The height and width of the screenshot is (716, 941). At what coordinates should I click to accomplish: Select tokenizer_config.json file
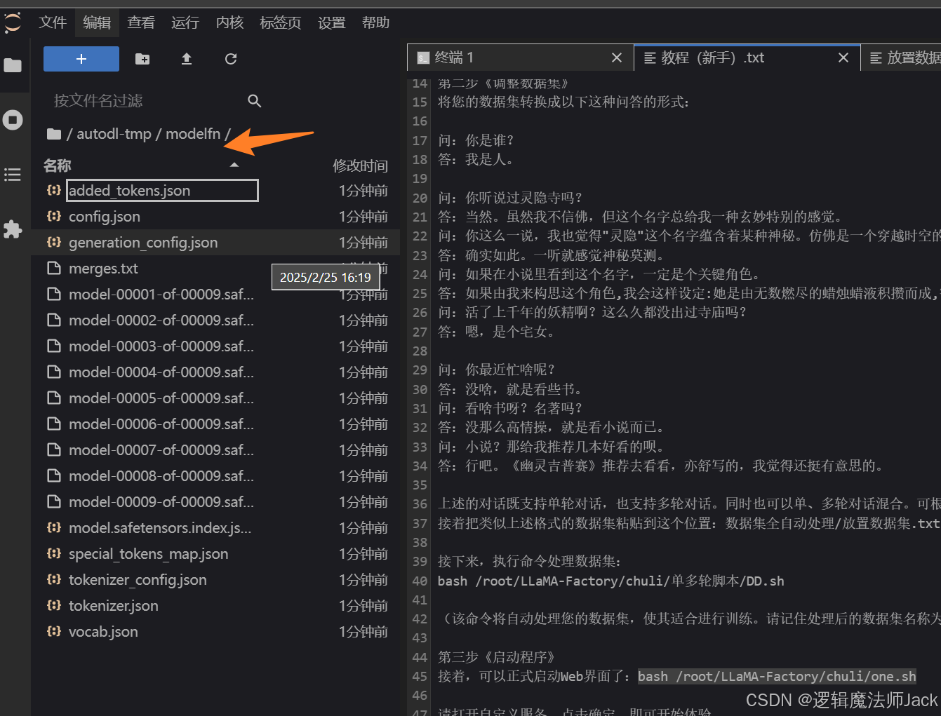click(x=138, y=580)
